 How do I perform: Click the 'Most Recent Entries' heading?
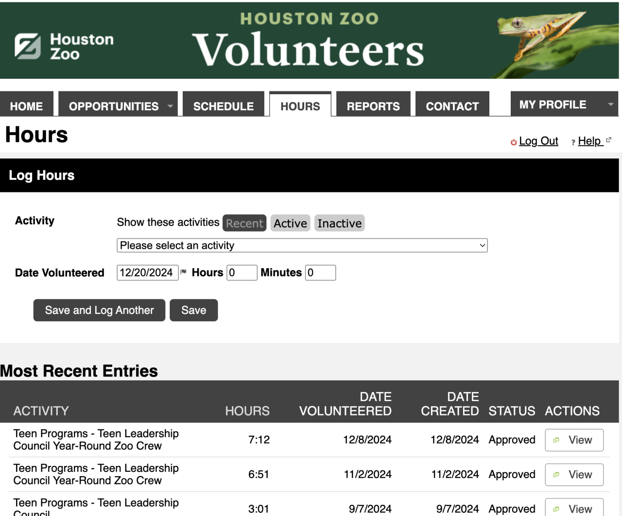pos(79,371)
